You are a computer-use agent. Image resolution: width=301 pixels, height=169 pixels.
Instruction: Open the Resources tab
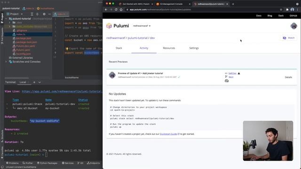pyautogui.click(x=169, y=48)
